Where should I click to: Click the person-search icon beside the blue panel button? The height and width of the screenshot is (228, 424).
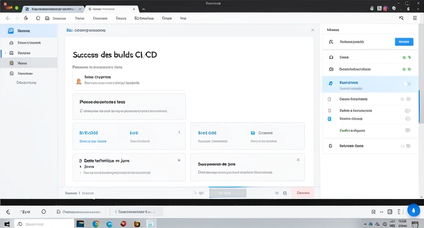(331, 42)
